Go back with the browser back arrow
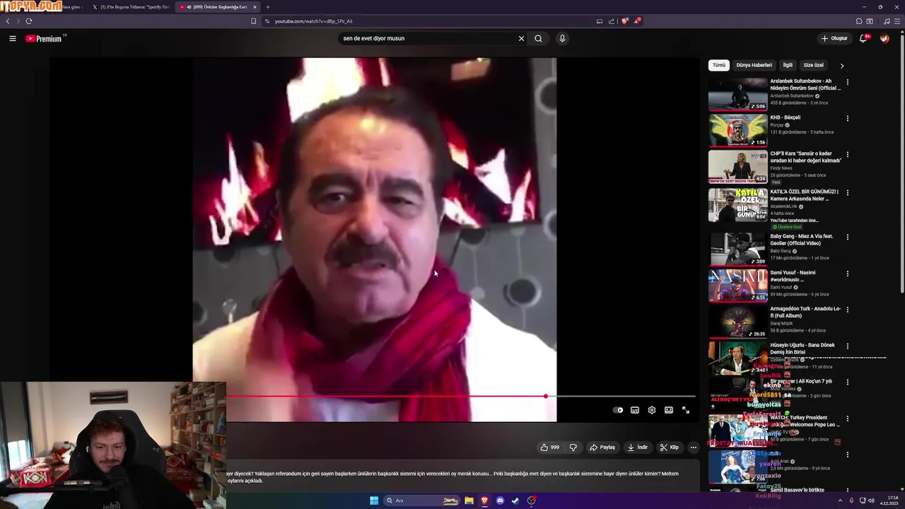The image size is (905, 509). pyautogui.click(x=8, y=21)
